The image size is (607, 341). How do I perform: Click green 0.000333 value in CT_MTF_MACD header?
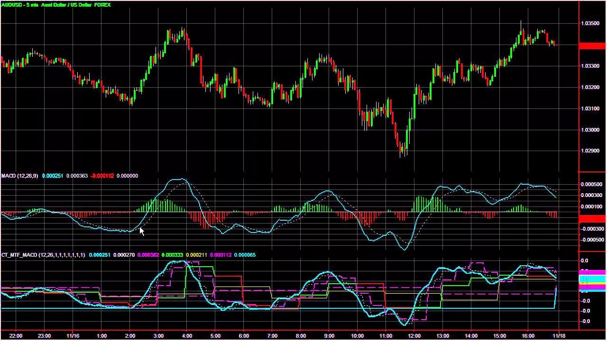click(x=172, y=255)
